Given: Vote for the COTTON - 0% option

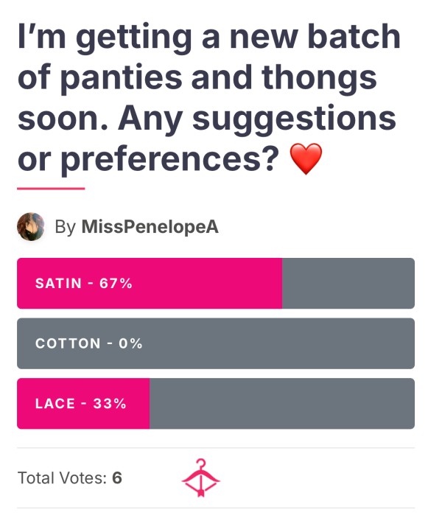Looking at the screenshot, I should pos(216,343).
